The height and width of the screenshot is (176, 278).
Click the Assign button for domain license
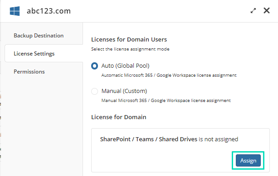coord(248,161)
